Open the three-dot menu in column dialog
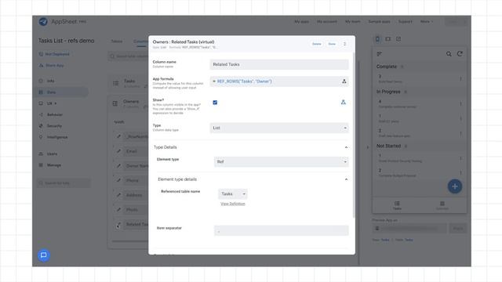Image resolution: width=502 pixels, height=282 pixels. coord(344,44)
